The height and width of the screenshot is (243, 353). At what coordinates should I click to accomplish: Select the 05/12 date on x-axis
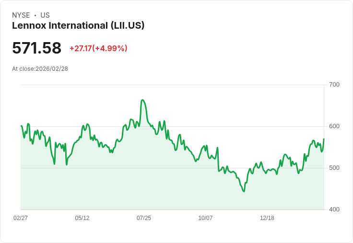tap(82, 218)
